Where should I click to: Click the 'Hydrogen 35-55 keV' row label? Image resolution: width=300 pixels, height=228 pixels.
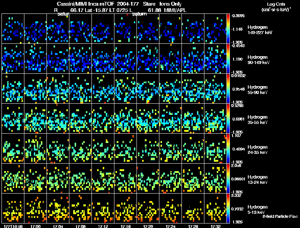click(258, 120)
